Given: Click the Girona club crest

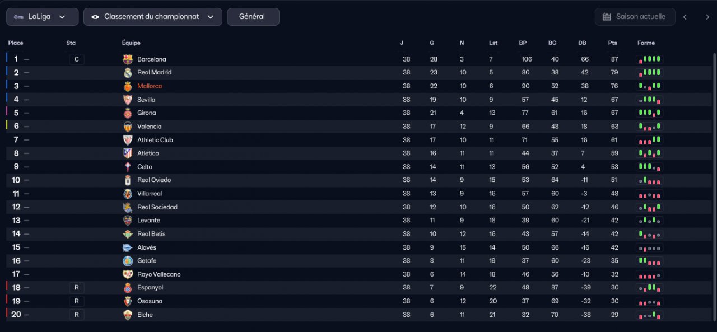Looking at the screenshot, I should click(128, 113).
